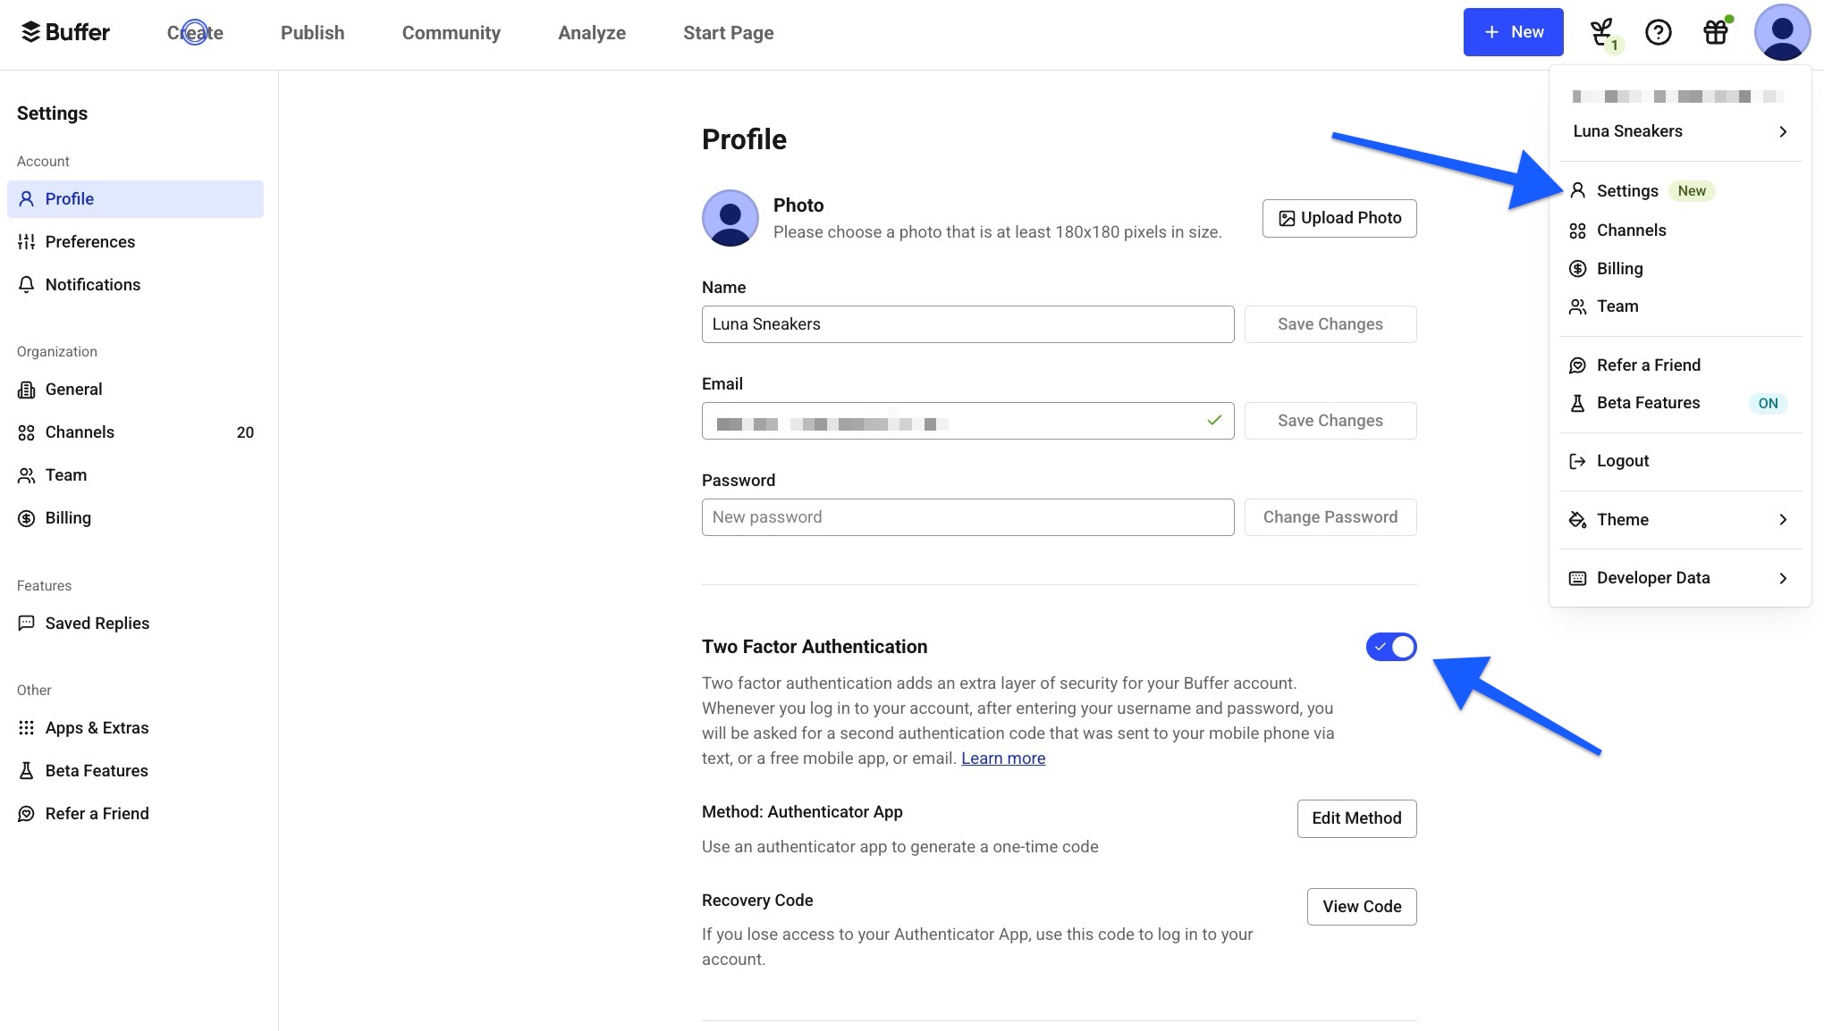Follow the Learn more link
Screen dimensions: 1824x1031
[1002, 759]
